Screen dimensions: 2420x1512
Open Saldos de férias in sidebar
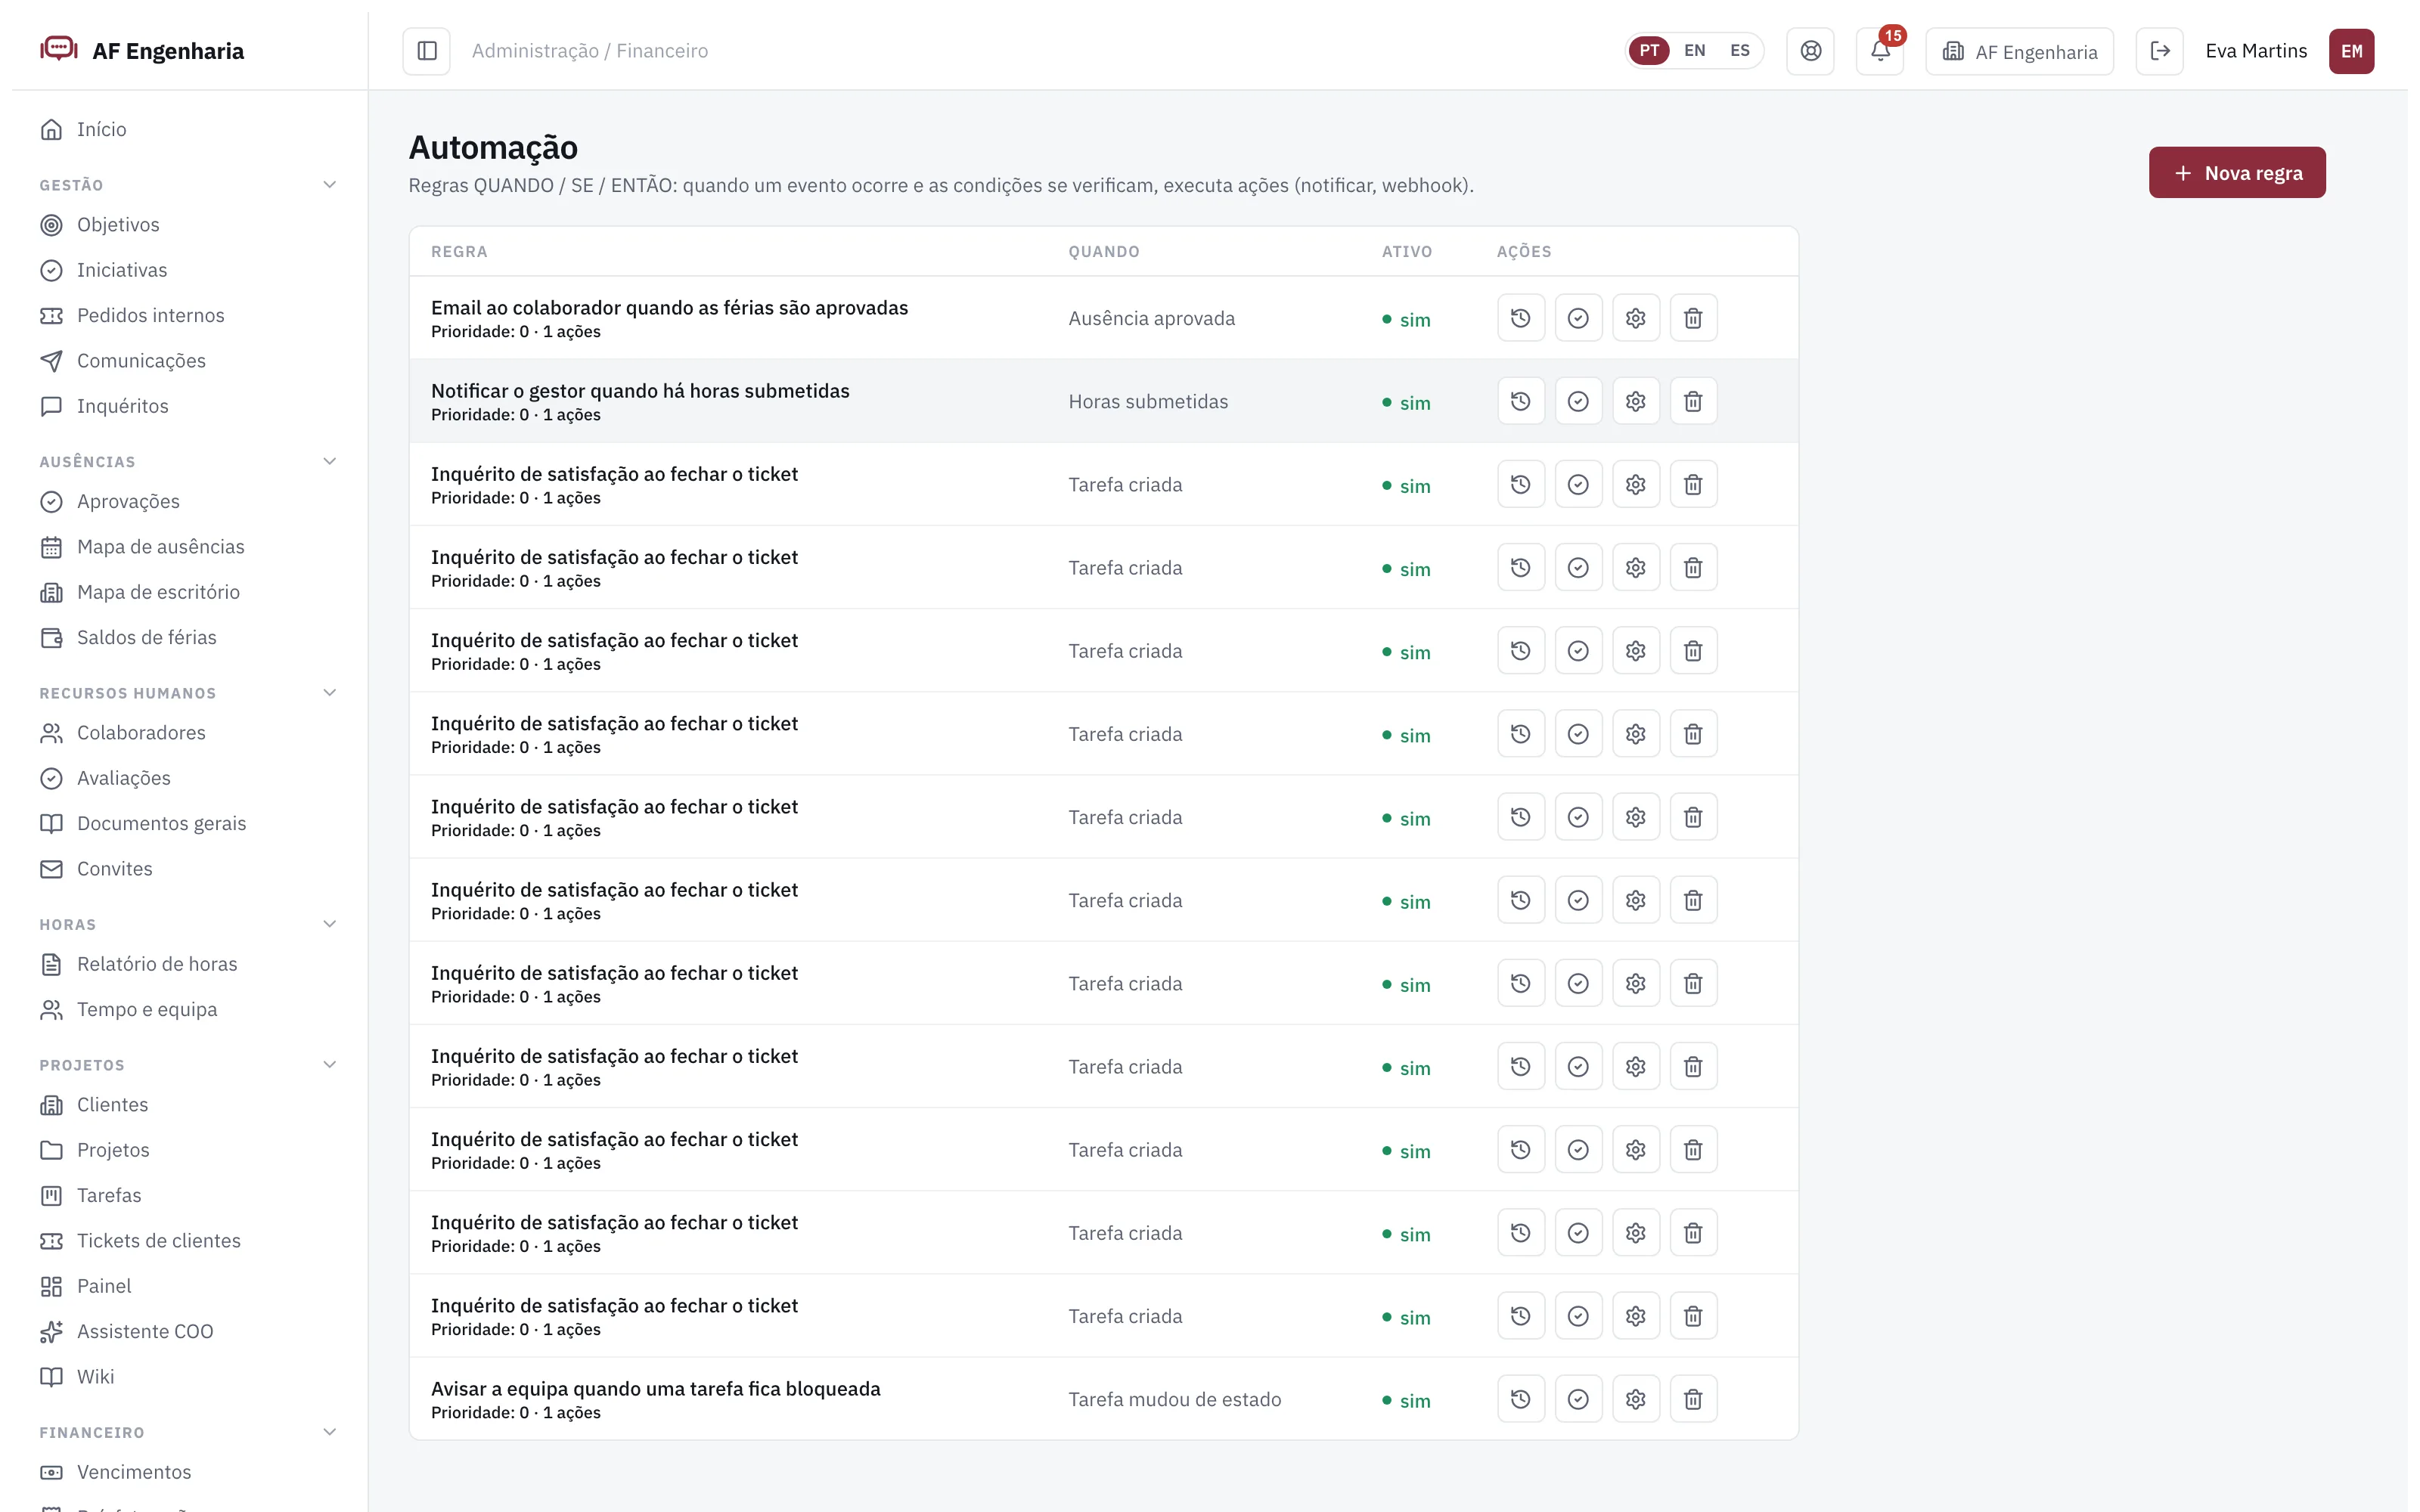pyautogui.click(x=189, y=637)
